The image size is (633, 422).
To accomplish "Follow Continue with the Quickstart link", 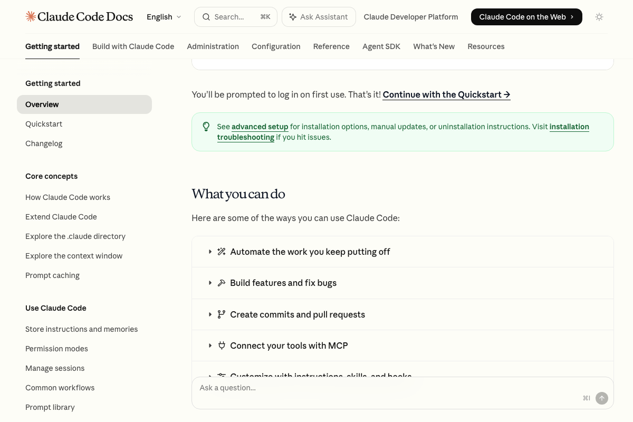I will (446, 94).
